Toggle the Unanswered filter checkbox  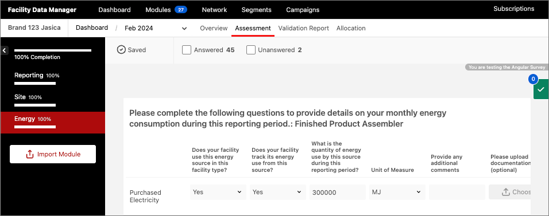pyautogui.click(x=251, y=50)
